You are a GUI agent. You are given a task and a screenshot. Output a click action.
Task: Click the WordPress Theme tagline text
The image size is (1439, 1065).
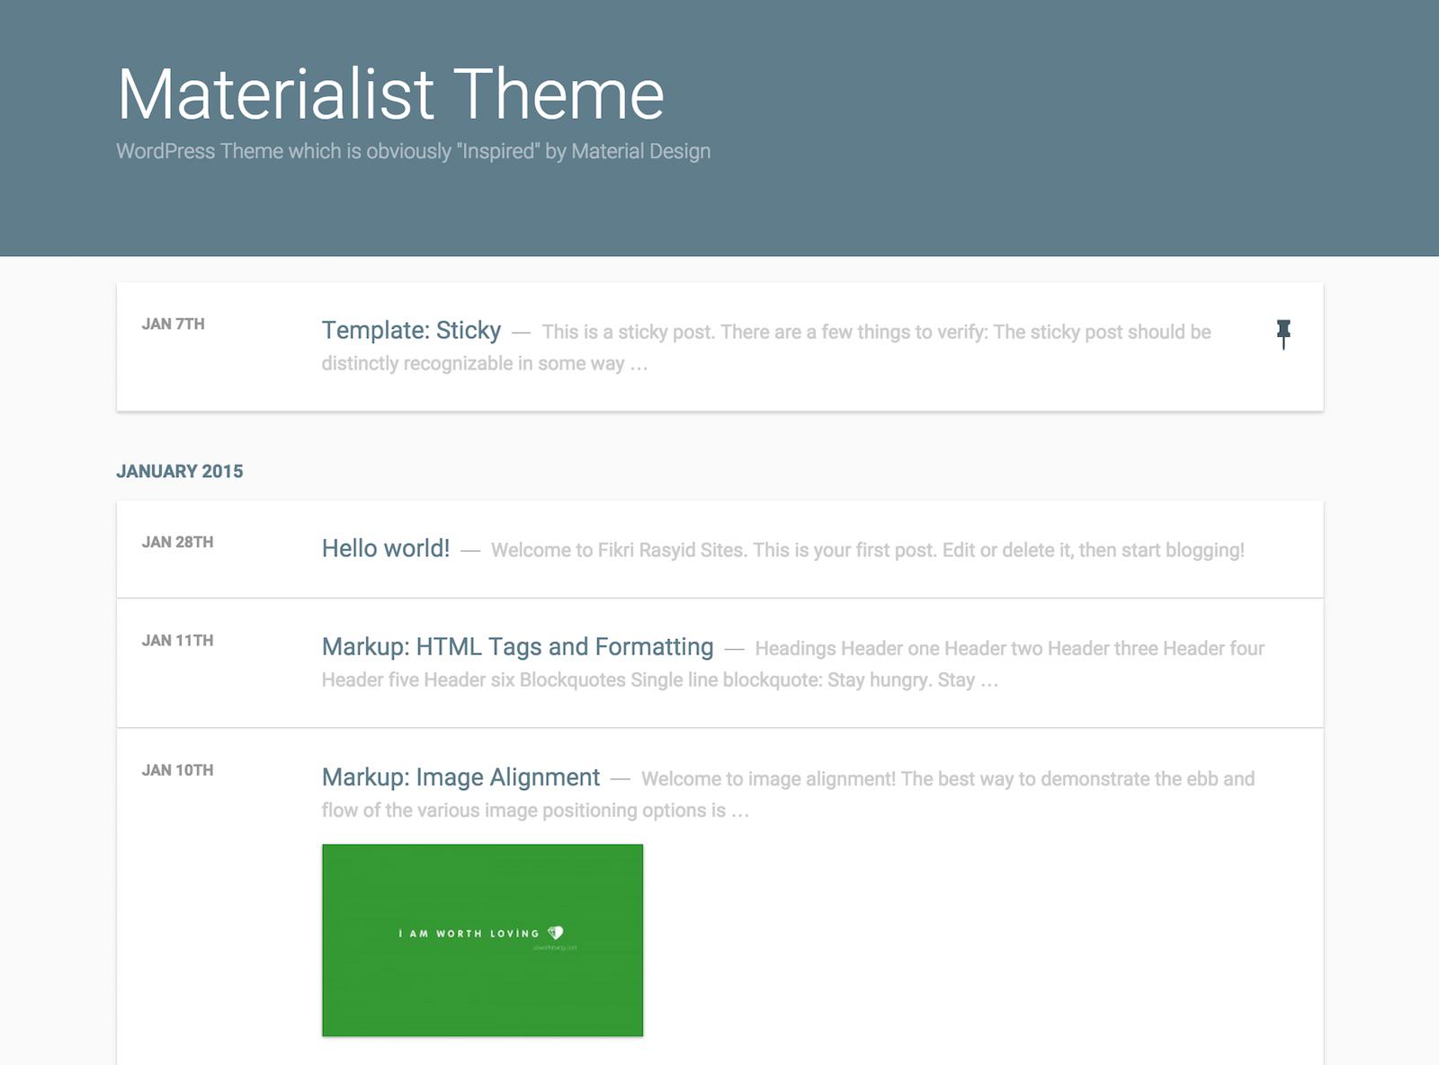point(413,151)
